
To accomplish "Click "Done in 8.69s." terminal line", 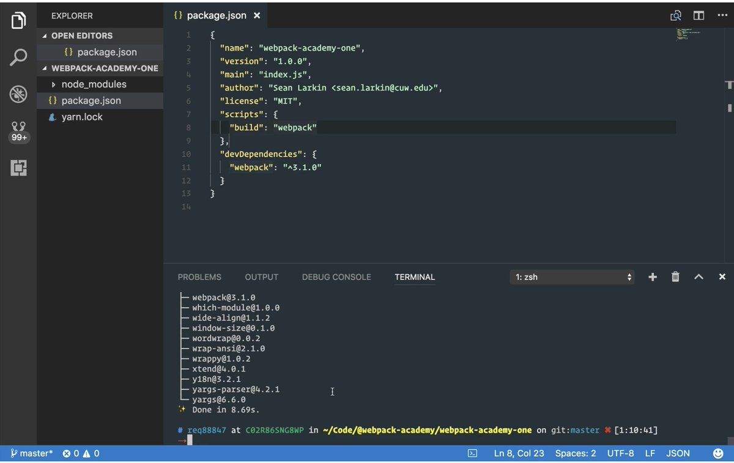I will (x=226, y=410).
